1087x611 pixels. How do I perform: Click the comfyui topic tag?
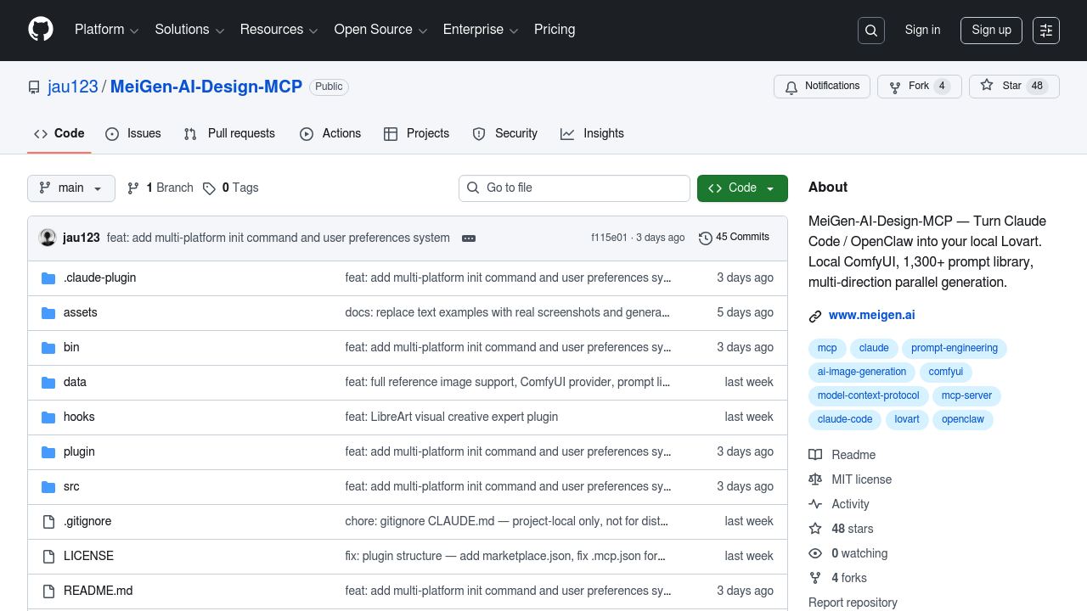[x=945, y=372]
